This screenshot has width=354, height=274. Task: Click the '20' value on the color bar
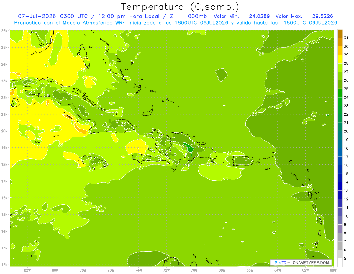click(x=346, y=131)
